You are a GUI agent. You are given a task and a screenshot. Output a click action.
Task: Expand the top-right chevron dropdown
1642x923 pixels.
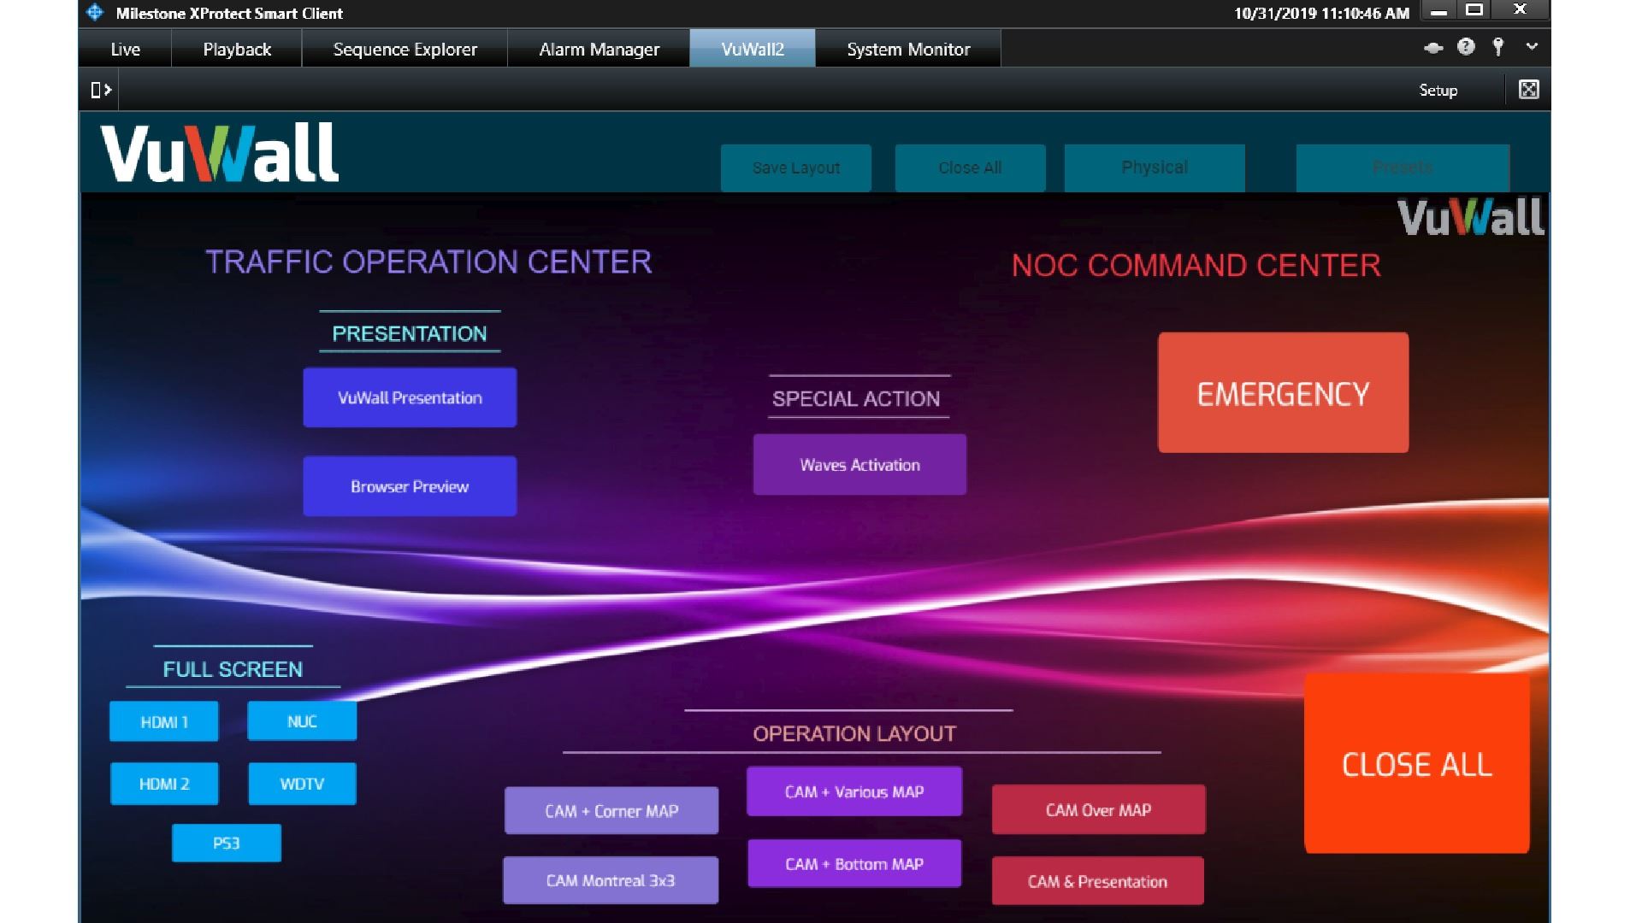click(1532, 46)
